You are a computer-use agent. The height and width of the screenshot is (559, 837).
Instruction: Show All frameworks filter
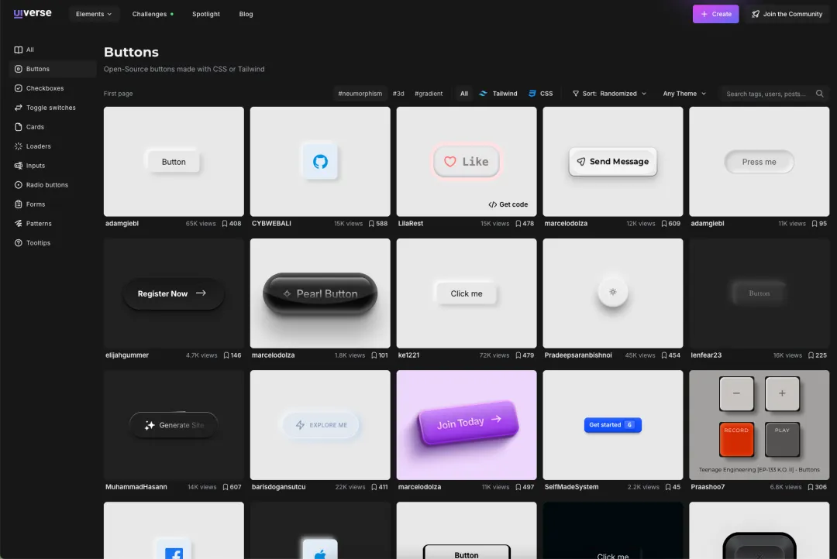(464, 94)
